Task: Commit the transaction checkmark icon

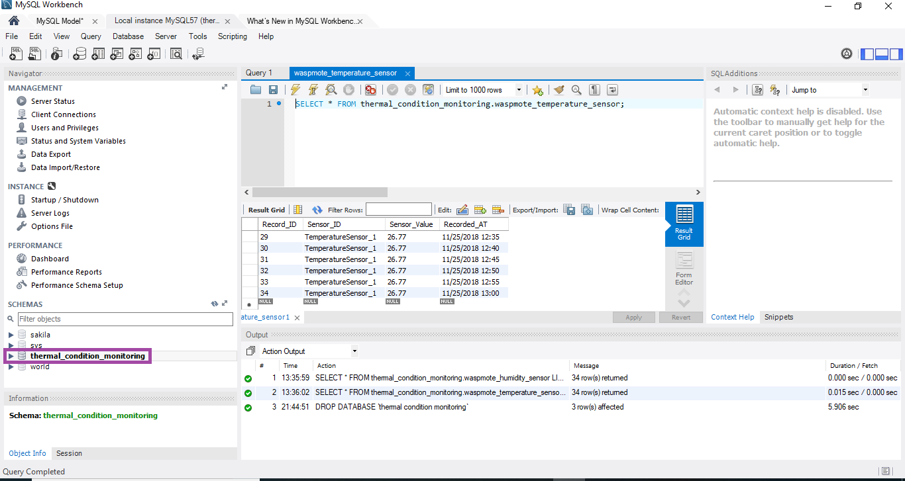Action: pos(393,90)
